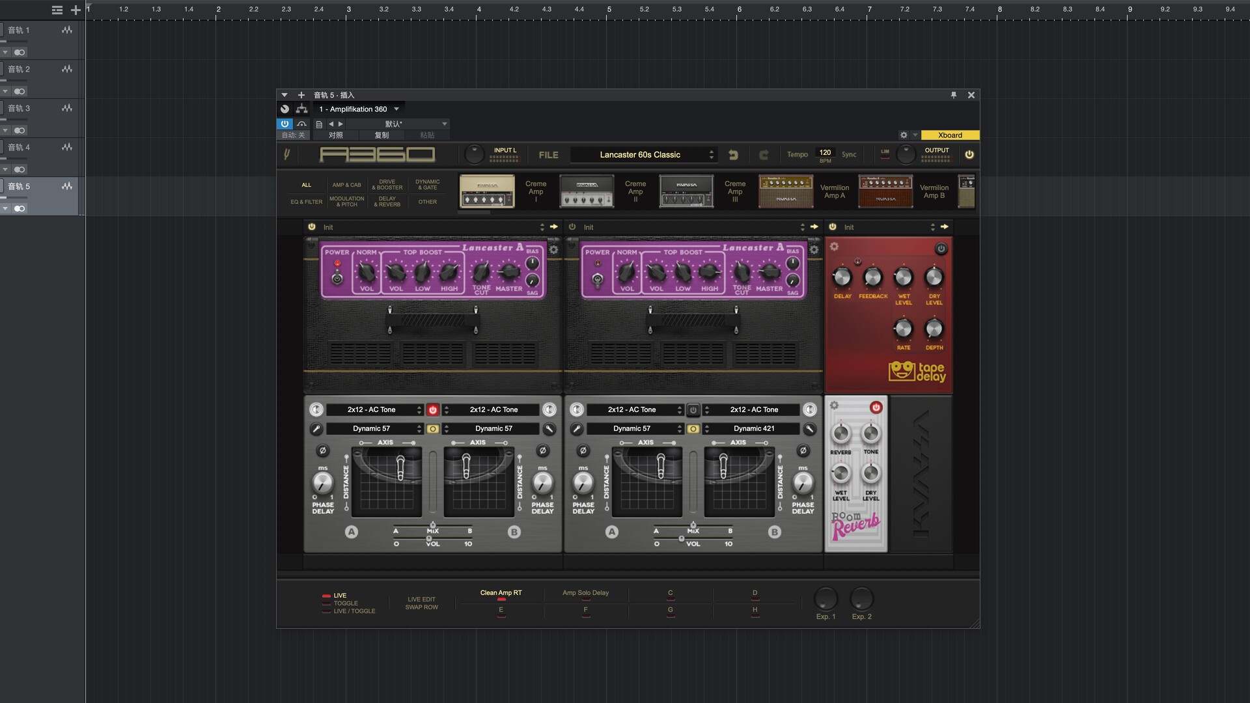Screen dimensions: 1250x703
Task: Select mic B button on second cabinet
Action: [x=774, y=532]
